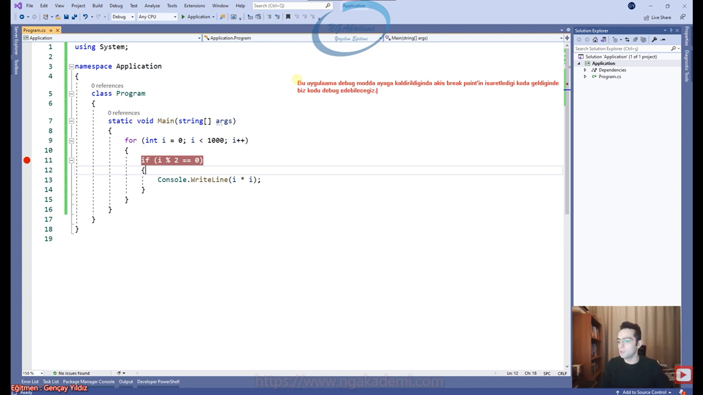Image resolution: width=703 pixels, height=395 pixels.
Task: Switch views icon in Solution Explorer toolbar
Action: point(603,39)
